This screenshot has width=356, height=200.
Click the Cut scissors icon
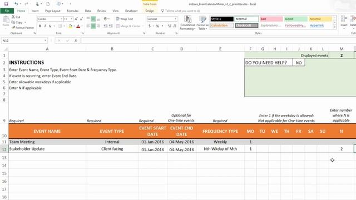click(13, 17)
